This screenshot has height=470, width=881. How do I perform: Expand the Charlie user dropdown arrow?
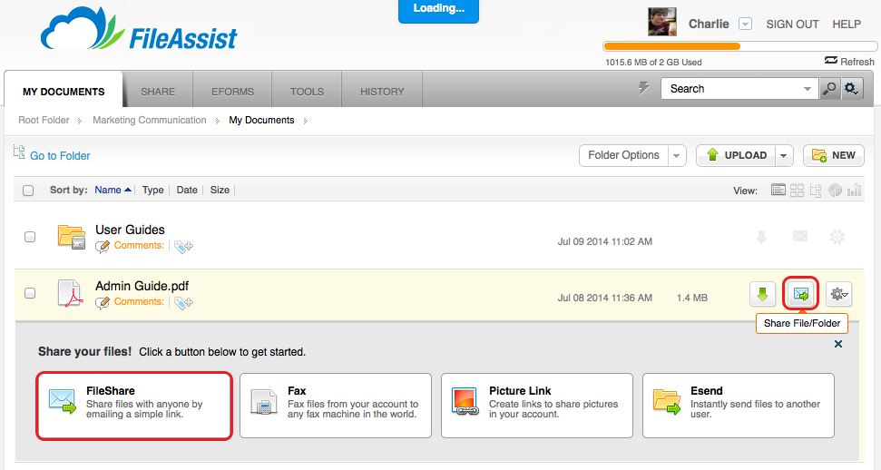click(745, 24)
